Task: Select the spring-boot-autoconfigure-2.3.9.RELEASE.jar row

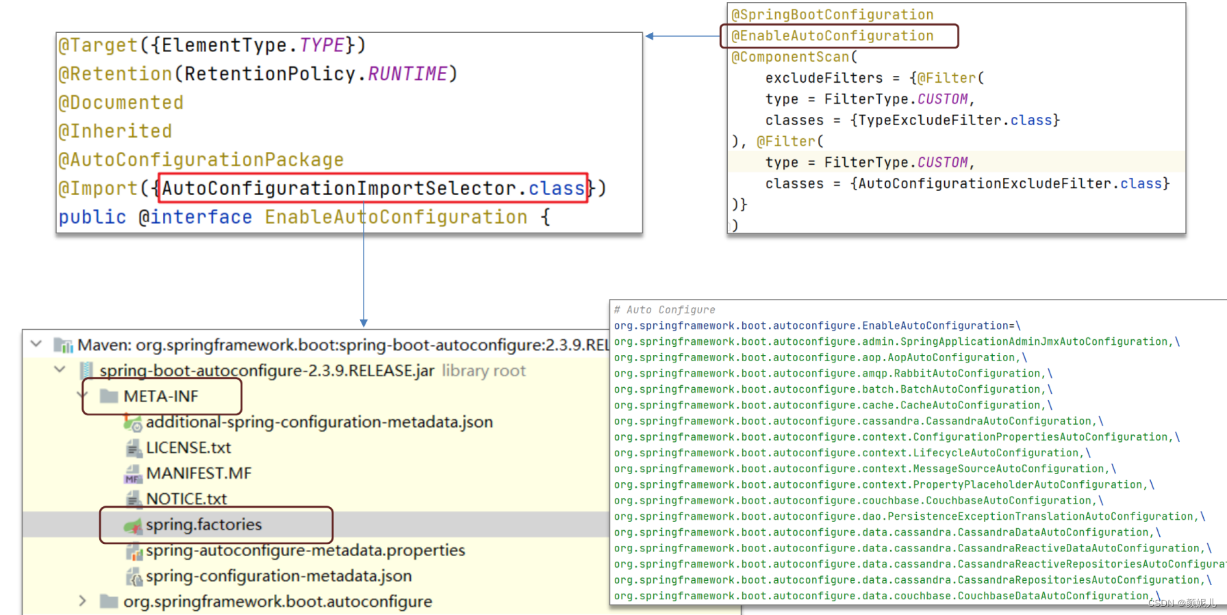Action: coord(267,370)
